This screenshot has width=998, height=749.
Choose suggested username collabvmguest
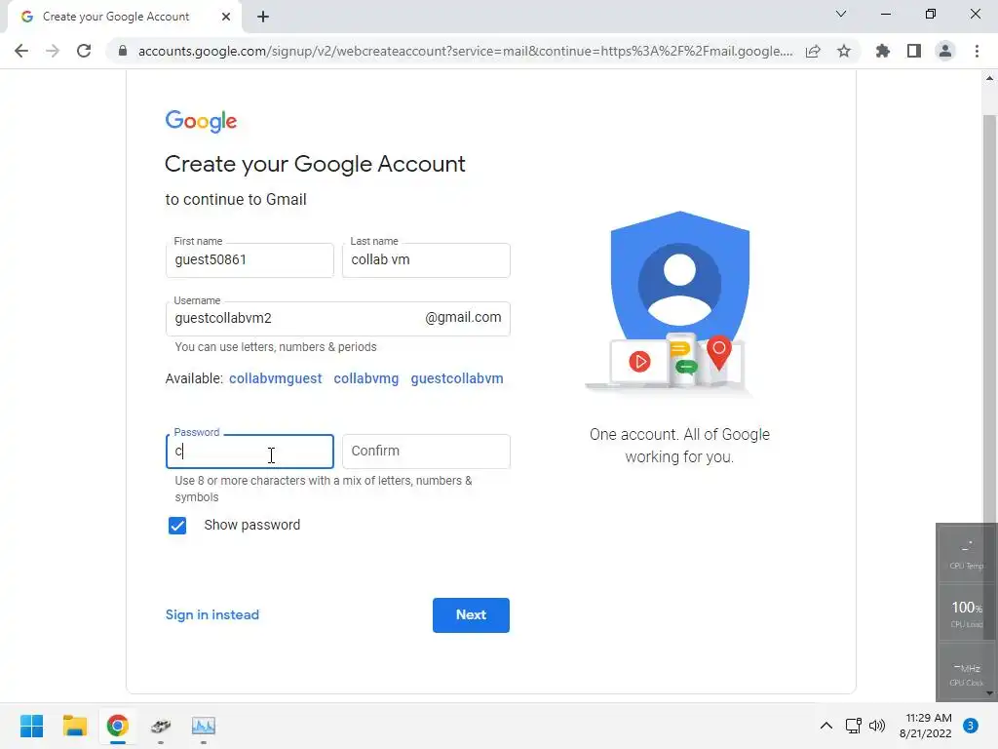275,378
